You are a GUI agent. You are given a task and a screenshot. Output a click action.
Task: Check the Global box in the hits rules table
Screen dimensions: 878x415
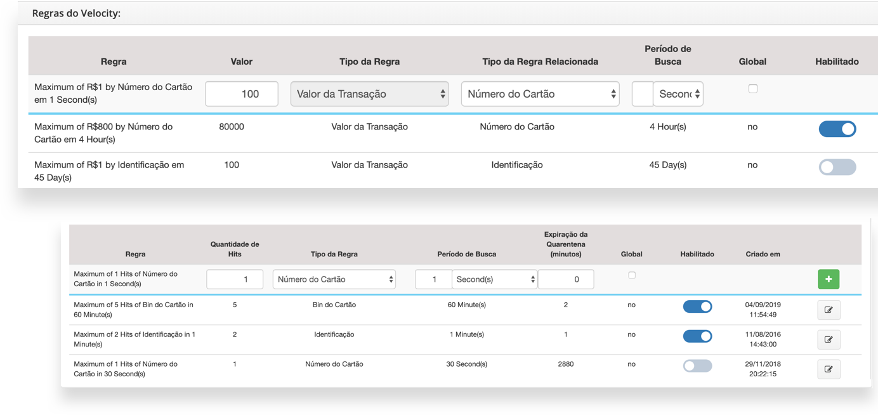click(x=632, y=275)
